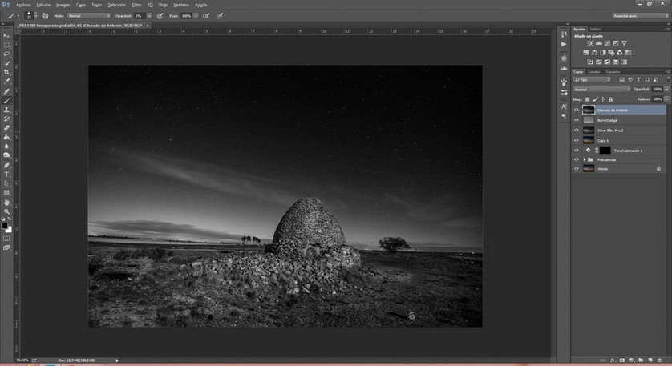Click the foreground color swatch
The width and height of the screenshot is (672, 366).
tap(6, 227)
